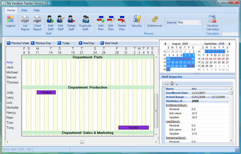Image resolution: width=241 pixels, height=154 pixels.
Task: Launch the Vacation Calculator
Action: 213,23
